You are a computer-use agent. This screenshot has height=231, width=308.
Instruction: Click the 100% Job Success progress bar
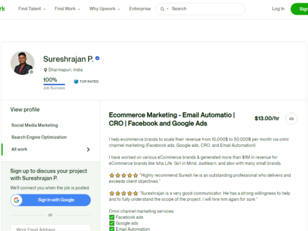[x=54, y=84]
